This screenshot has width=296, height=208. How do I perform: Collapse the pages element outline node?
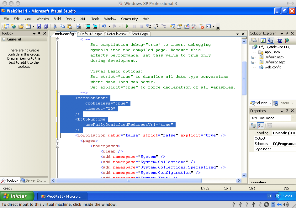(58, 141)
